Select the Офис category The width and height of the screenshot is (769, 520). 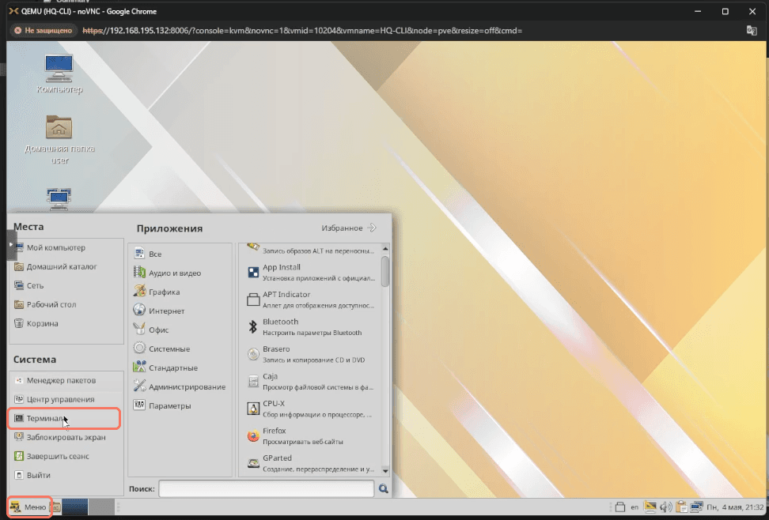(180, 330)
